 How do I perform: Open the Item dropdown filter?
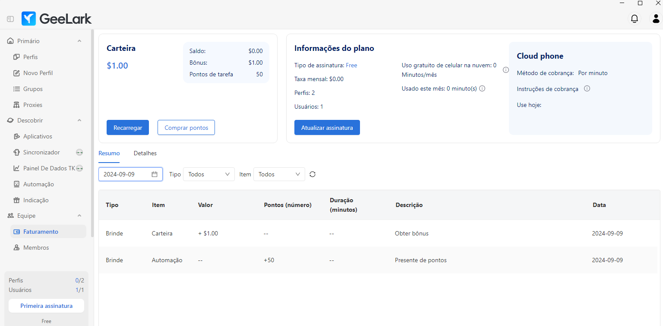click(x=279, y=174)
